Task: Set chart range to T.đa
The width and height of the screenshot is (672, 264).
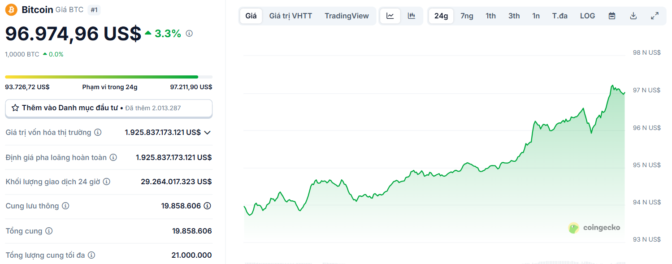Action: (560, 16)
